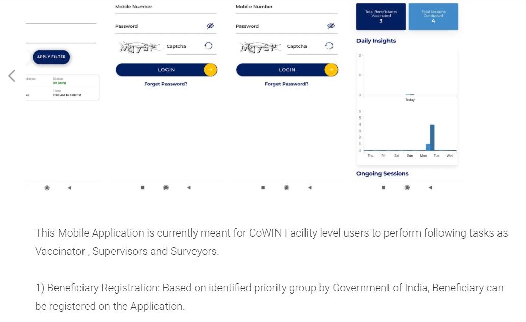
Task: Tap Android home circle in fourth screenshot
Action: [x=407, y=187]
